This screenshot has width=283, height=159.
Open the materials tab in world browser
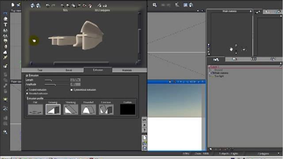point(234,59)
